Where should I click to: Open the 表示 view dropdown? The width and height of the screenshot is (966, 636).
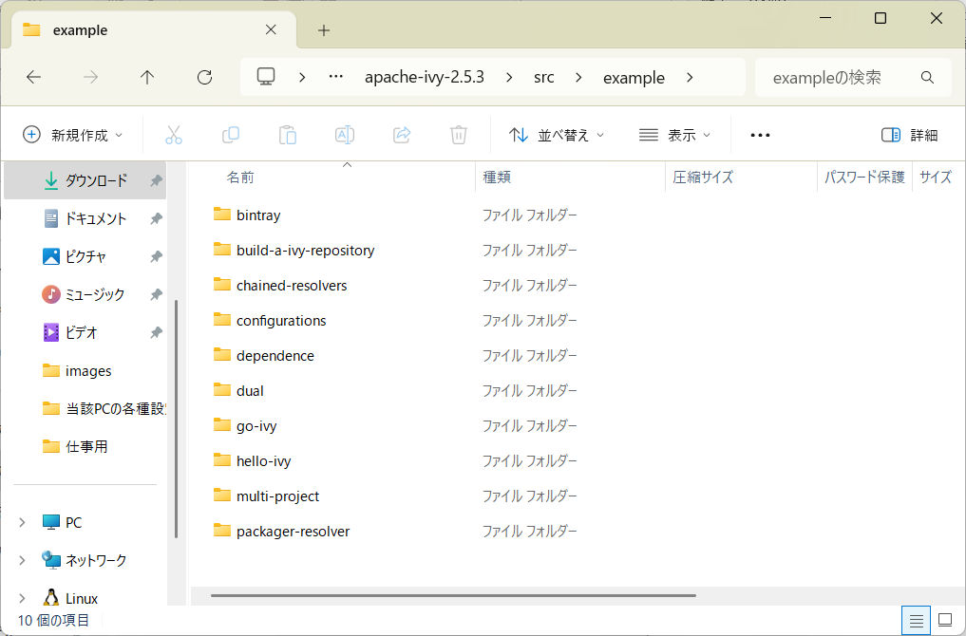[674, 135]
